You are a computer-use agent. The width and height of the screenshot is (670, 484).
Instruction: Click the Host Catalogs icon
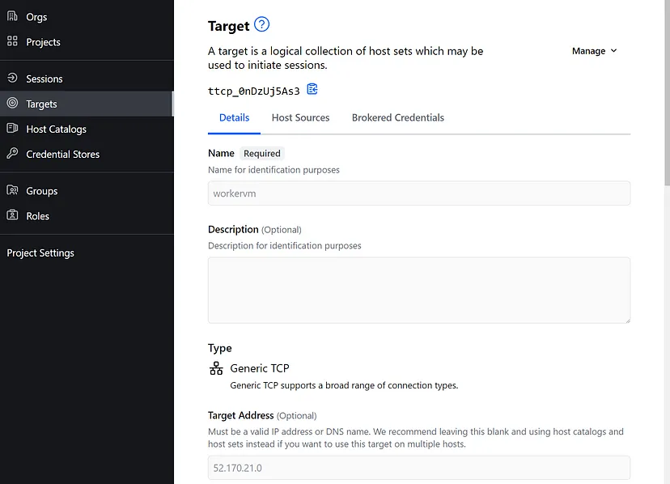coord(12,129)
